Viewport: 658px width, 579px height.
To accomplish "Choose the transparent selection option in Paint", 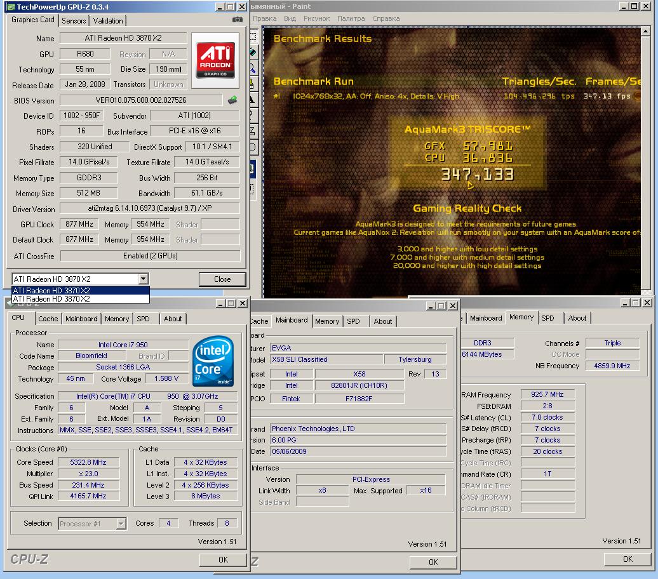I will 252,189.
